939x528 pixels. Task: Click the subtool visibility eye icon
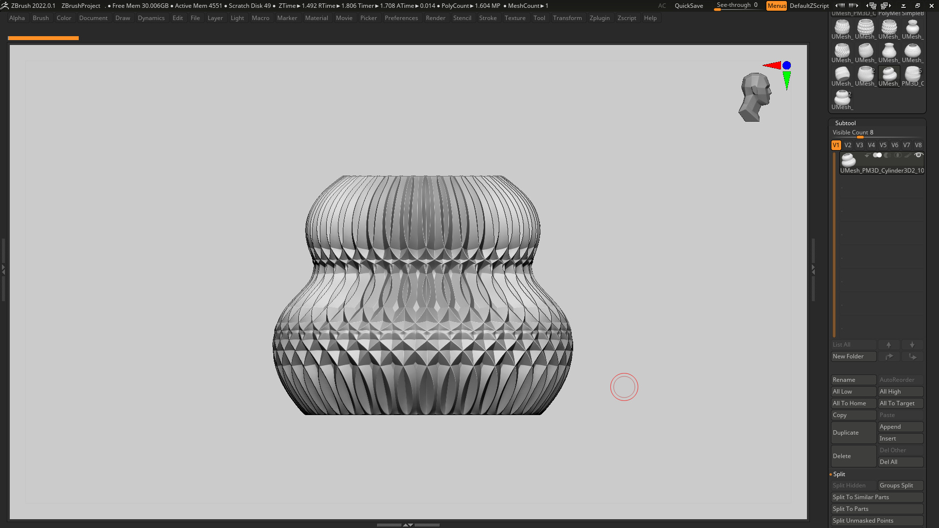(x=918, y=155)
